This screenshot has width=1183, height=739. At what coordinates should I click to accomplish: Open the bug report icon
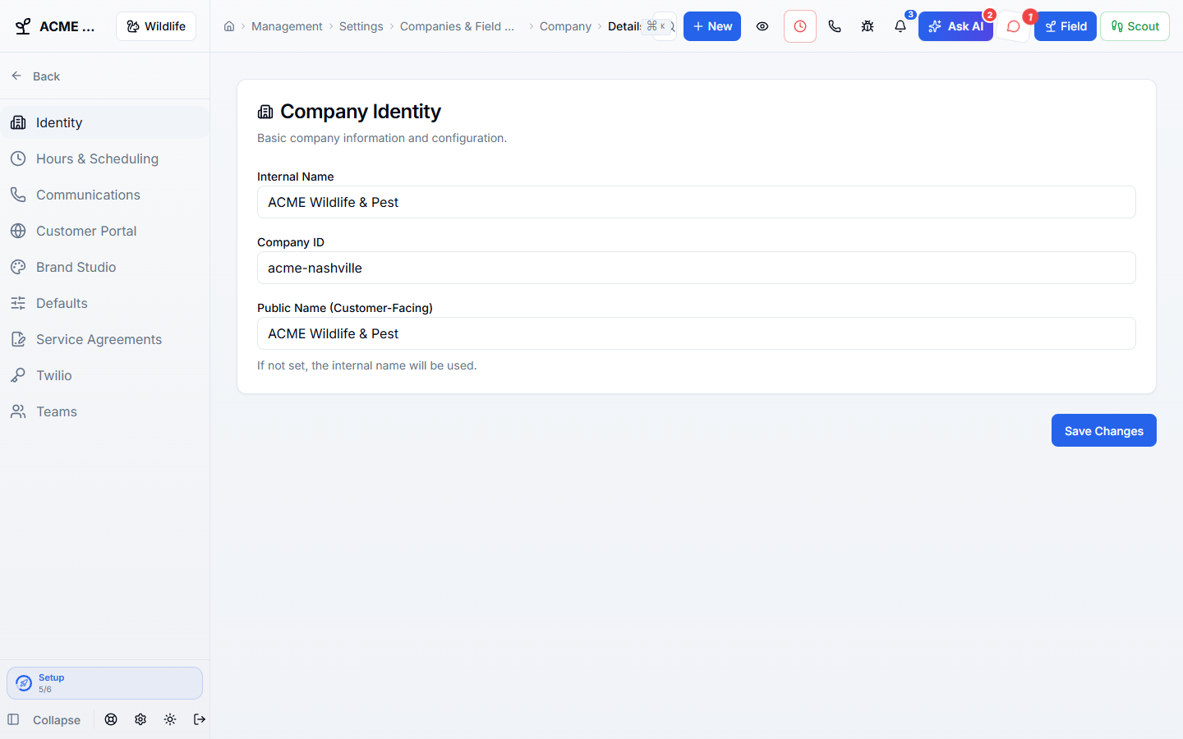tap(868, 26)
